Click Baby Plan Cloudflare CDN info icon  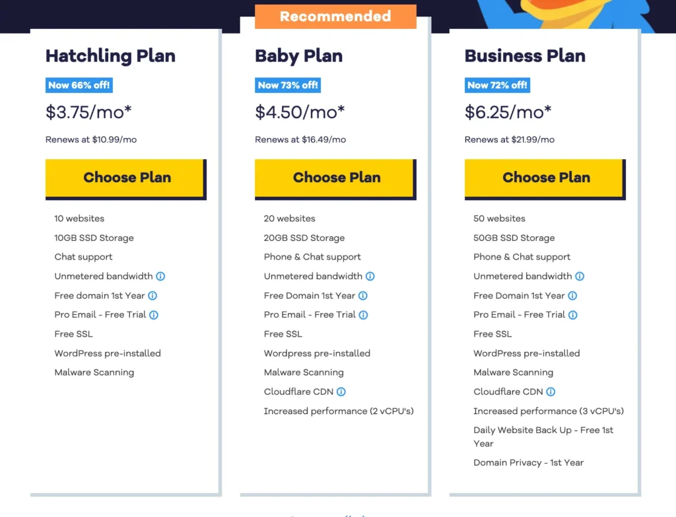pos(341,392)
